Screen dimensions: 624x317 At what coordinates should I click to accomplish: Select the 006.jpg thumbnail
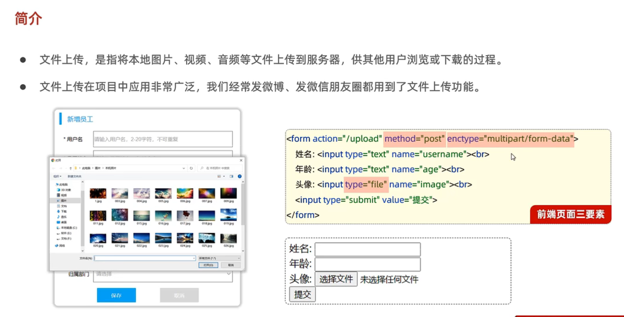coord(185,194)
